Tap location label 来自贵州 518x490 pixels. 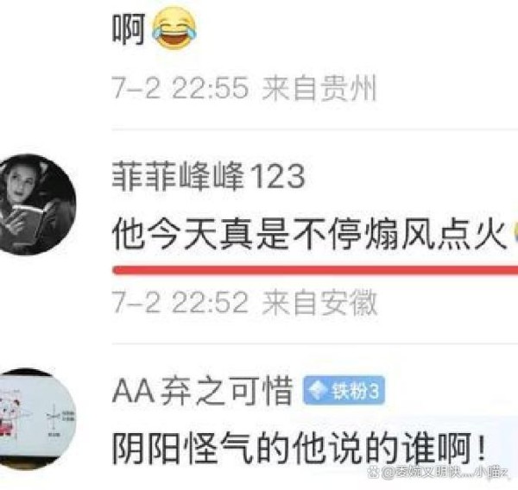[x=319, y=88]
